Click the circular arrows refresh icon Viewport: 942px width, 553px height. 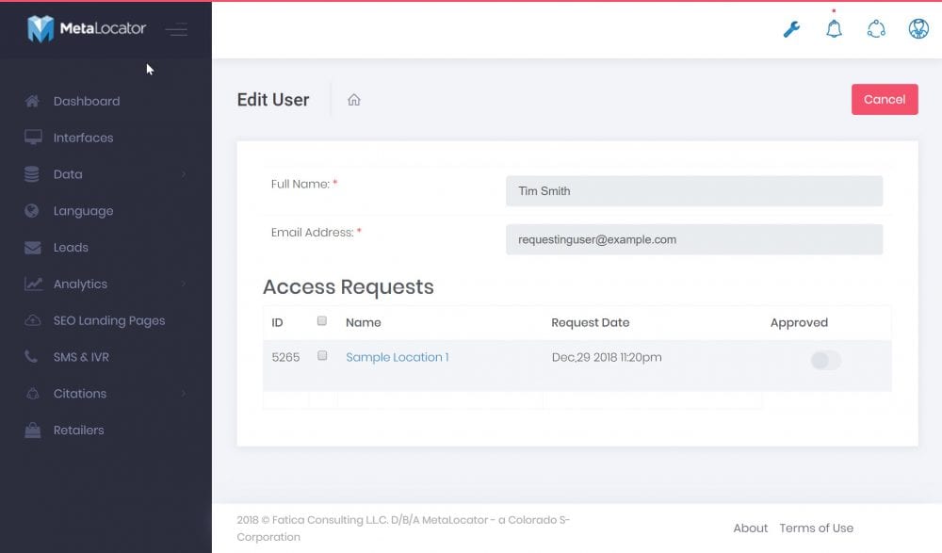(876, 29)
